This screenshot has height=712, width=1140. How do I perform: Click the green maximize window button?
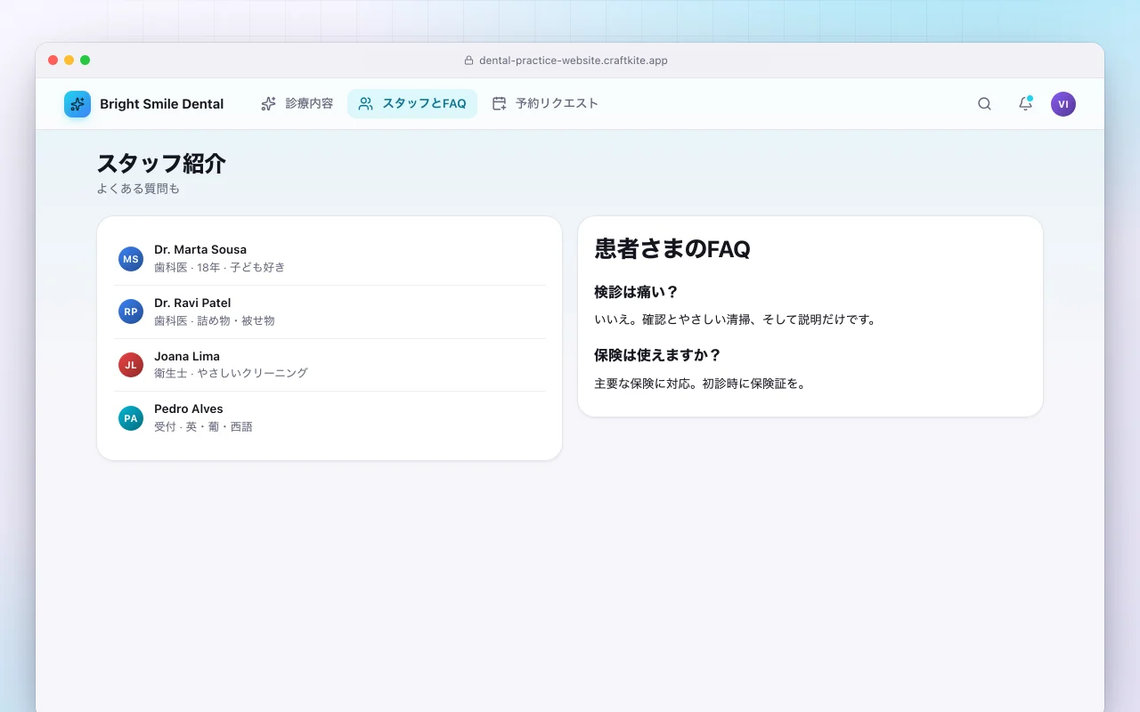pyautogui.click(x=85, y=61)
